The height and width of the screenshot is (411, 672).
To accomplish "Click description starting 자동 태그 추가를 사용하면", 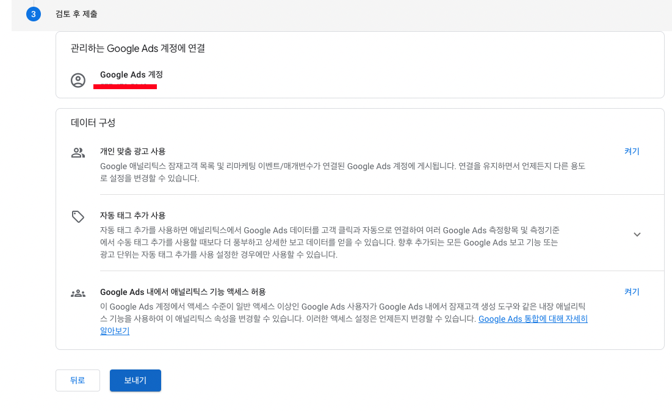I will click(330, 242).
